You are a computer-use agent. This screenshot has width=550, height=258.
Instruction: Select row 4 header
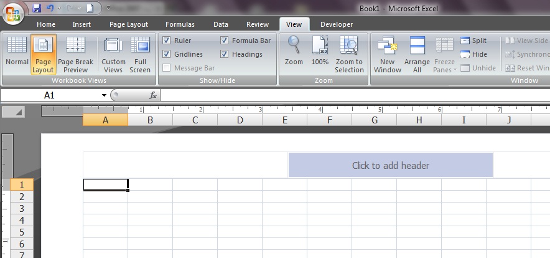tap(22, 221)
